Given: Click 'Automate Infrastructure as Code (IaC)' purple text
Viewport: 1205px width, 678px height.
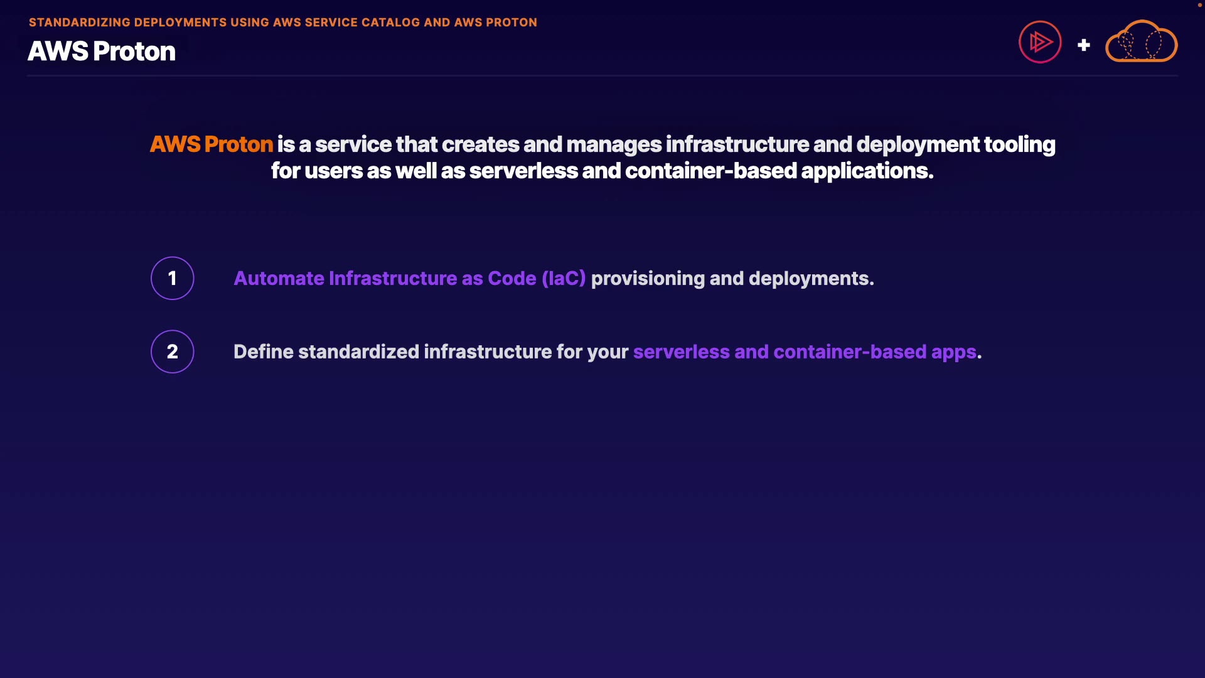Looking at the screenshot, I should [x=409, y=278].
